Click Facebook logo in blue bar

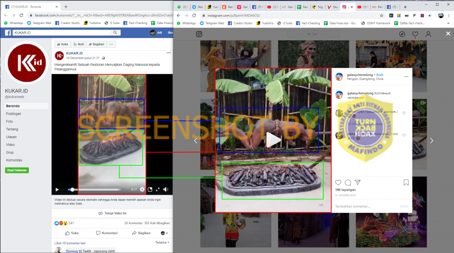[8, 33]
